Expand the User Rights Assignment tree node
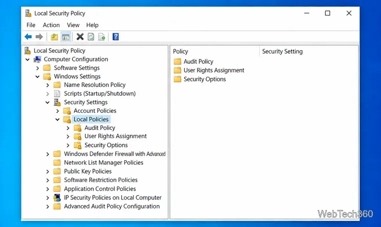 (68, 137)
